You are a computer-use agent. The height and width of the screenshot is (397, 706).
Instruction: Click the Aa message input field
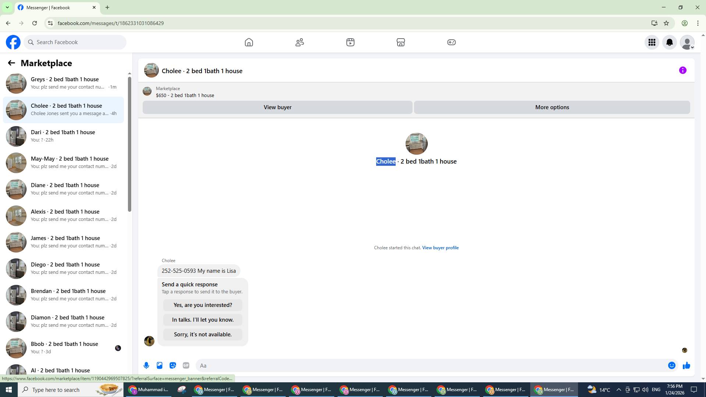pyautogui.click(x=430, y=365)
